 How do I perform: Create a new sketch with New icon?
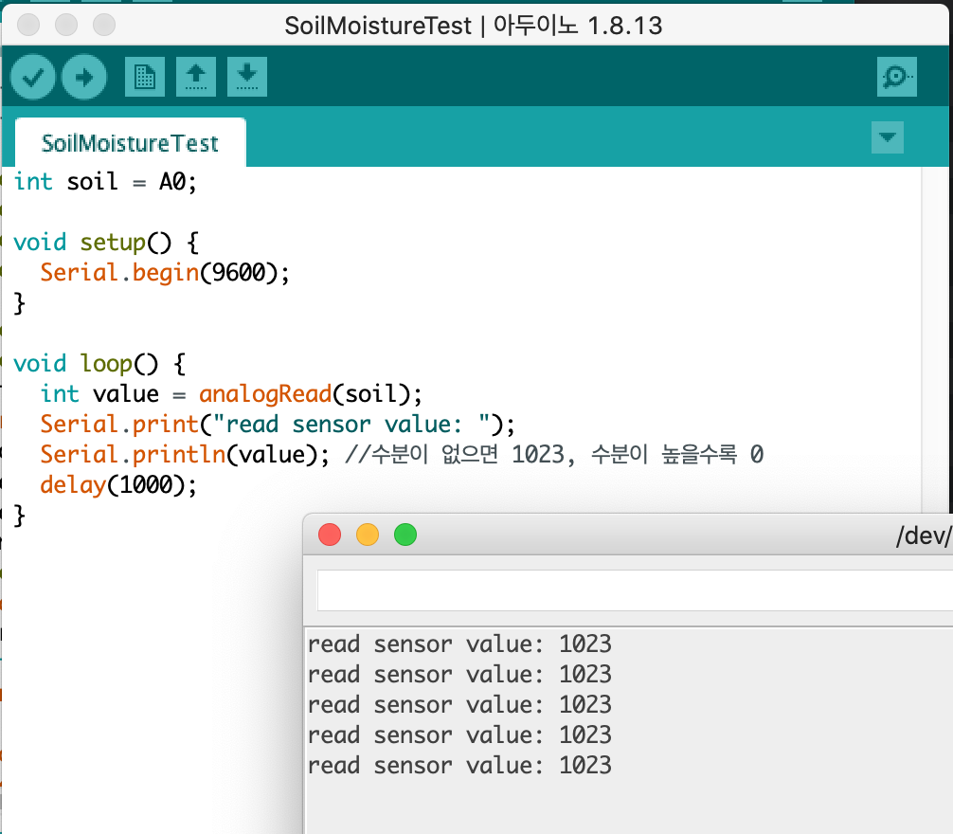coord(145,77)
